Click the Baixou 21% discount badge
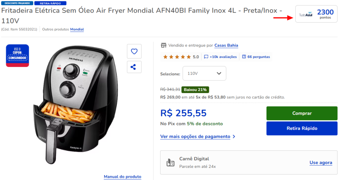The width and height of the screenshot is (339, 180). coord(195,90)
